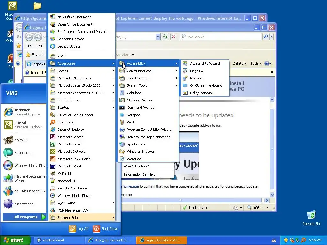Open the Favorites button in Internet Explorer
Screen dimensions: 327x245
tap(36, 55)
